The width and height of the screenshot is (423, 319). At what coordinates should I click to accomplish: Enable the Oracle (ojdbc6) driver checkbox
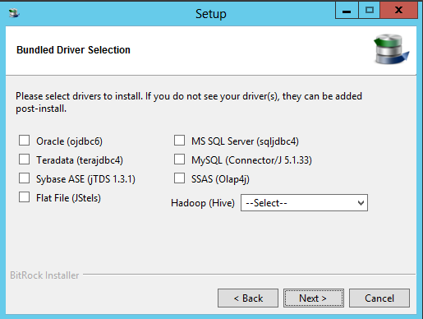(x=24, y=140)
